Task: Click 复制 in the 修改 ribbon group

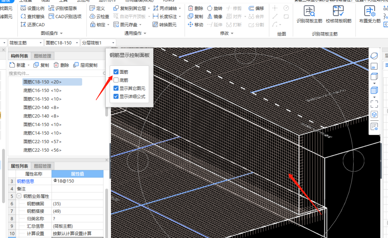Action: pos(196,16)
